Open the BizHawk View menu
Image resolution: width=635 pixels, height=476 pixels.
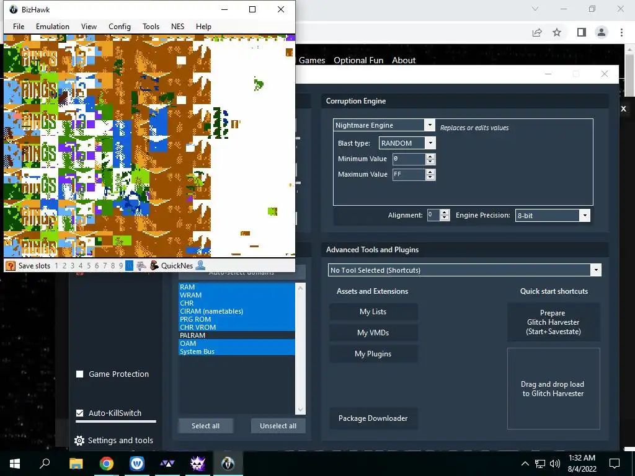click(89, 26)
